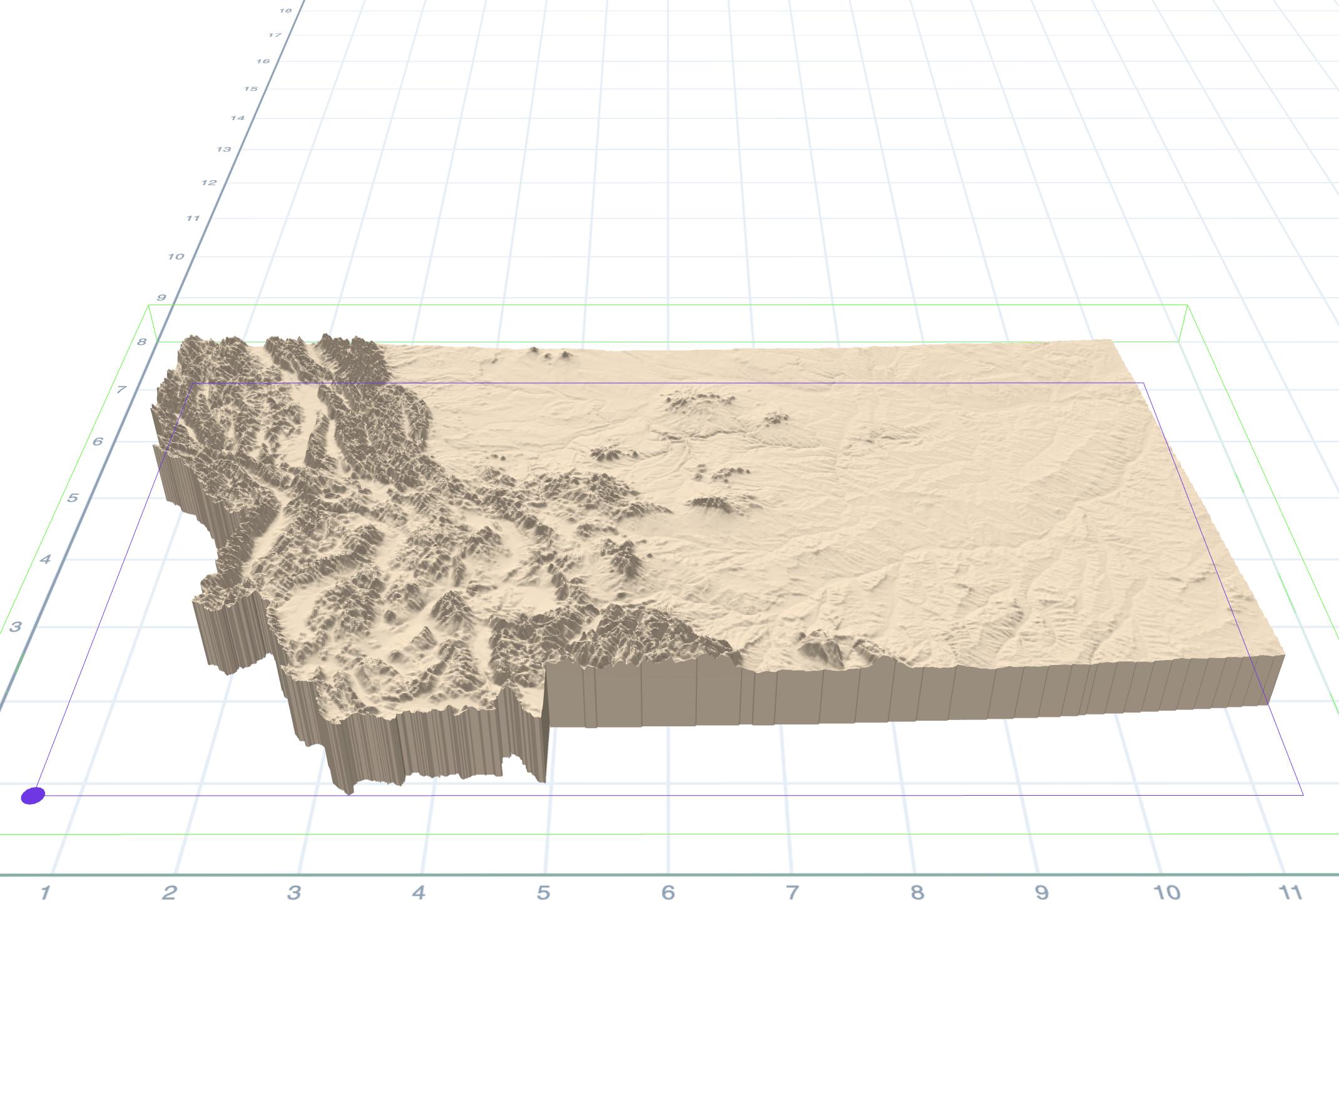The width and height of the screenshot is (1339, 1116).
Task: Click front horizontal axis label "6"
Action: [668, 893]
